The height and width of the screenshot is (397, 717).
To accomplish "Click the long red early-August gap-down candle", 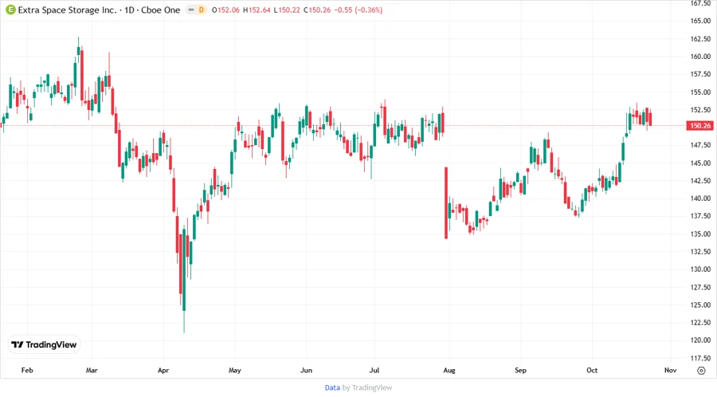I will pos(446,202).
